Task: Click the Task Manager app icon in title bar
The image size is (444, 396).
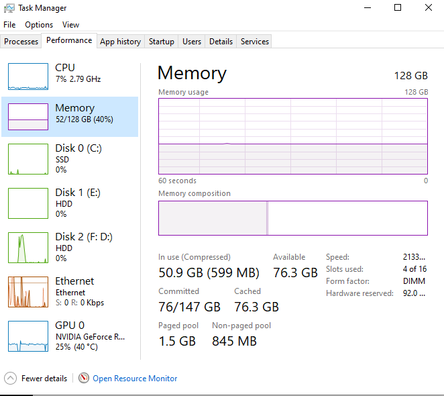Action: click(9, 8)
